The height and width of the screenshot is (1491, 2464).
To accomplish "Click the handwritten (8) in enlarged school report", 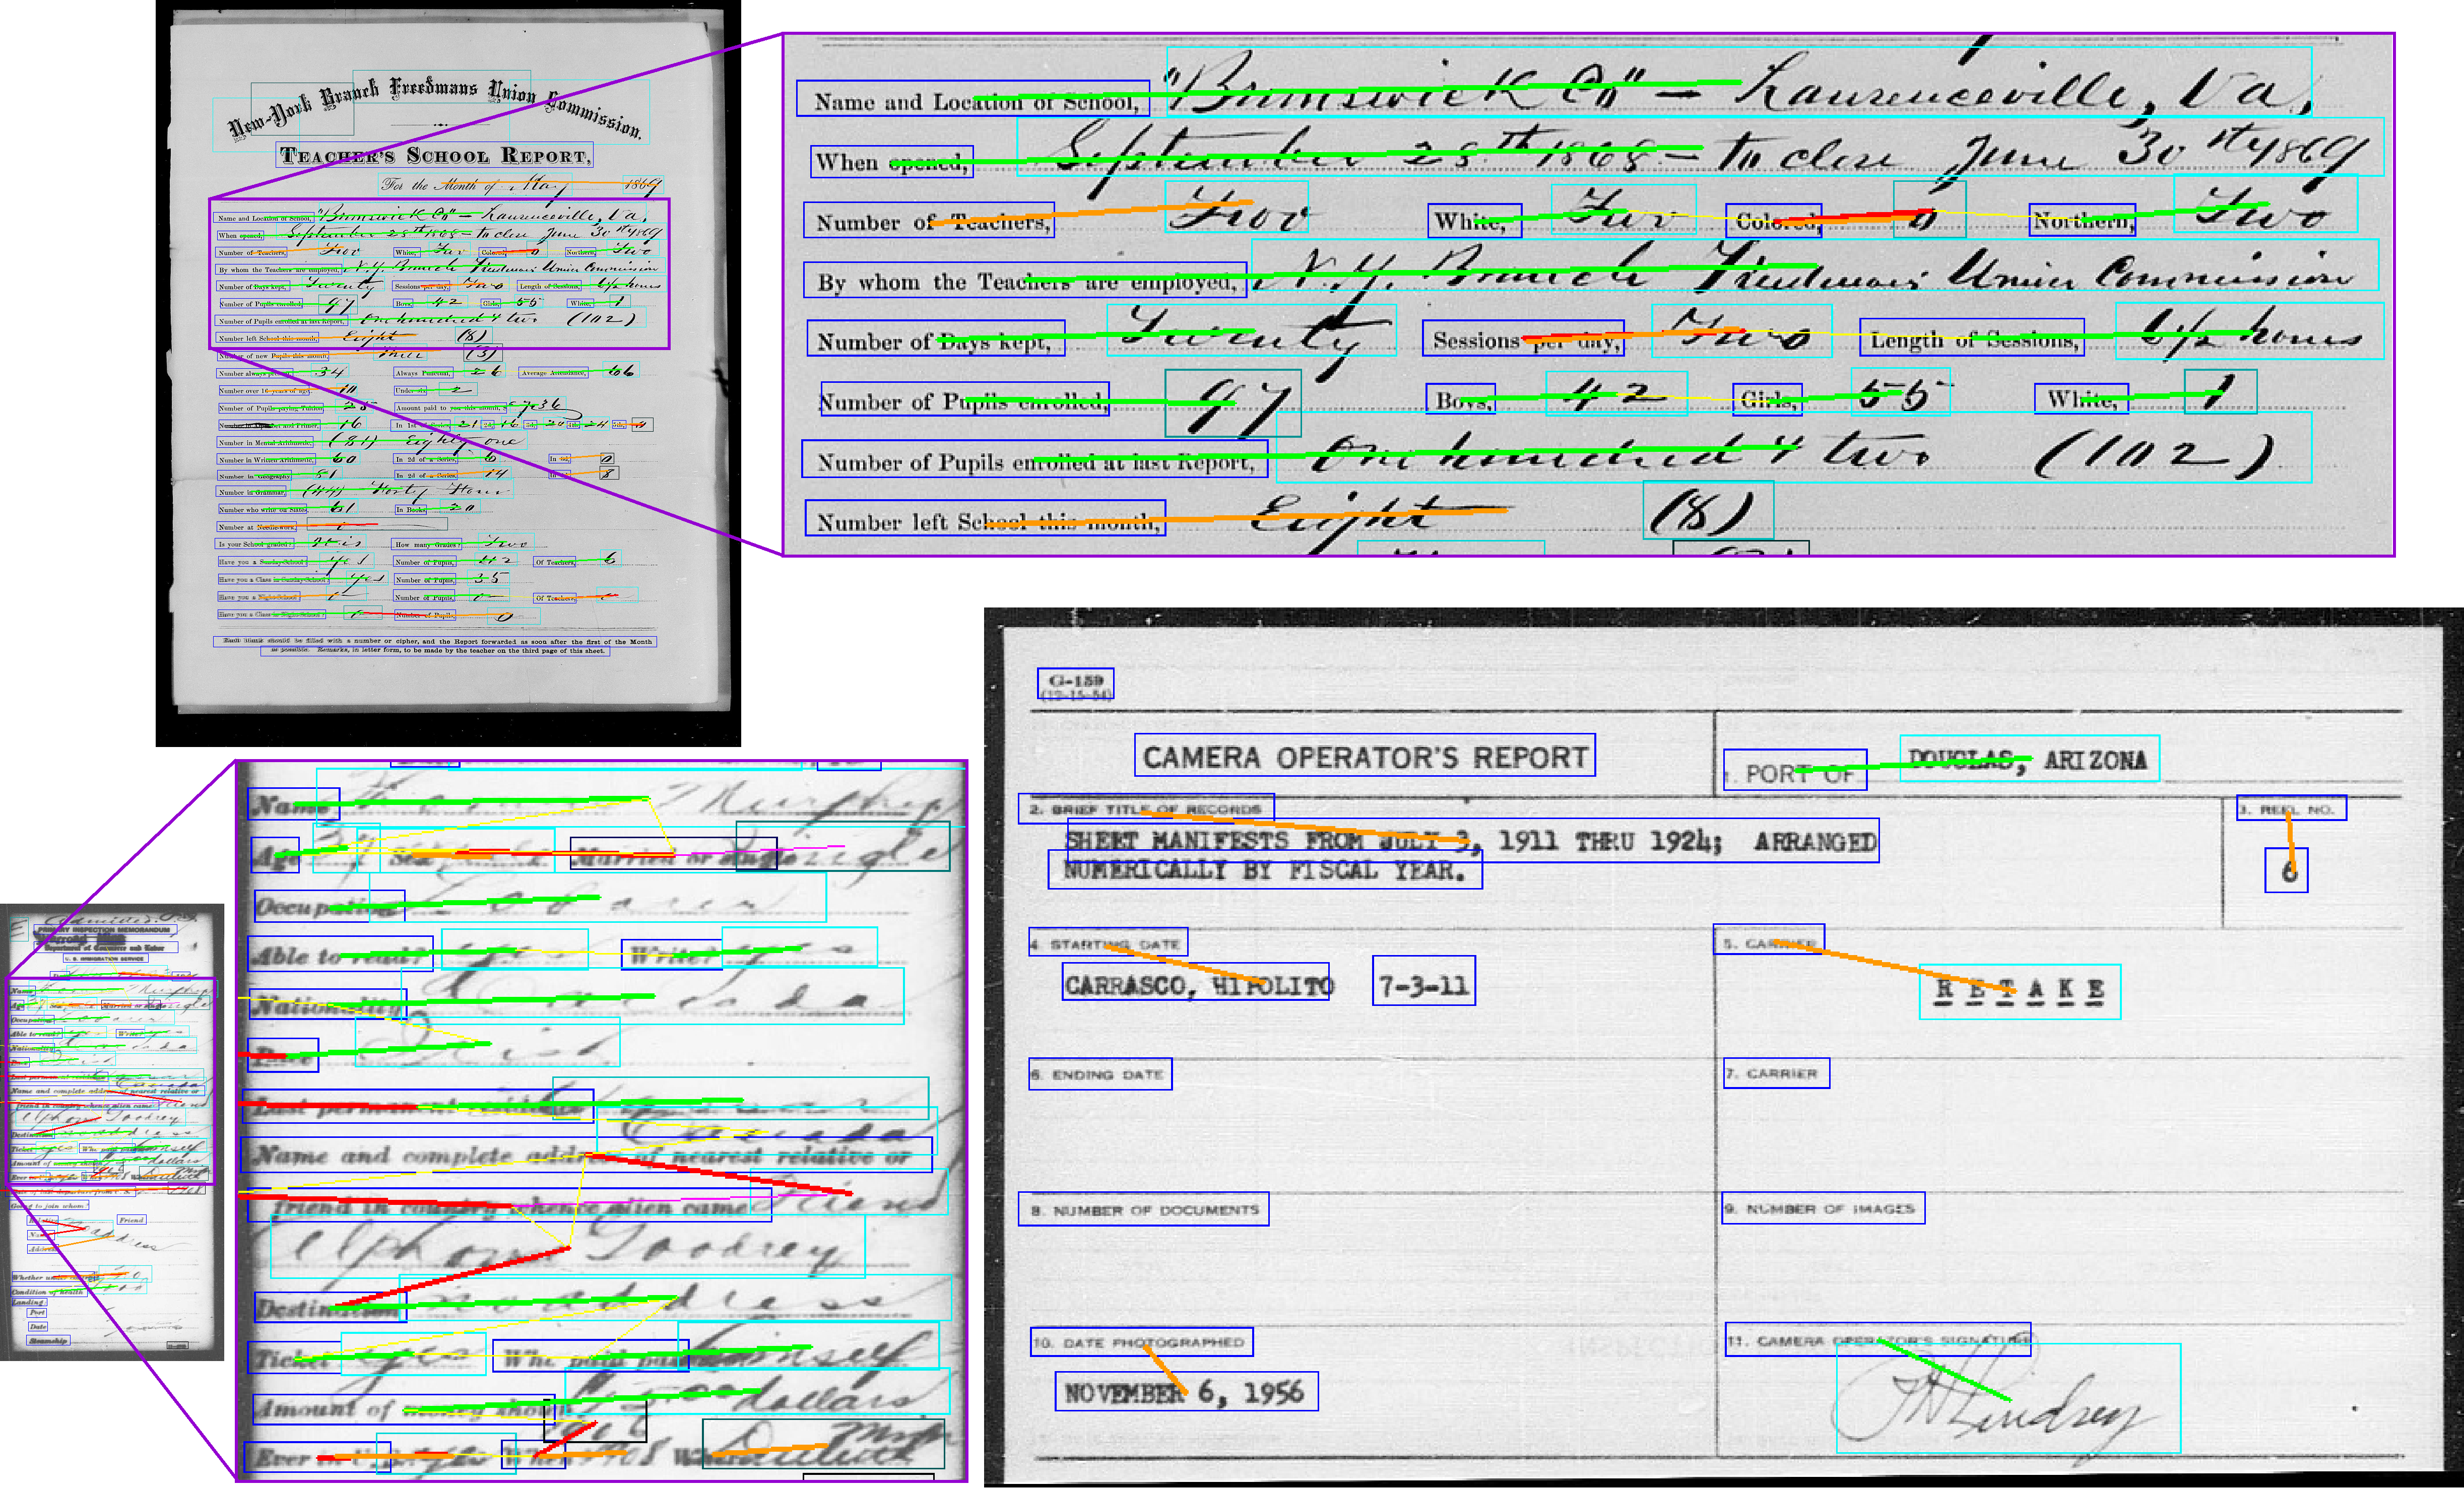I will pyautogui.click(x=1707, y=511).
